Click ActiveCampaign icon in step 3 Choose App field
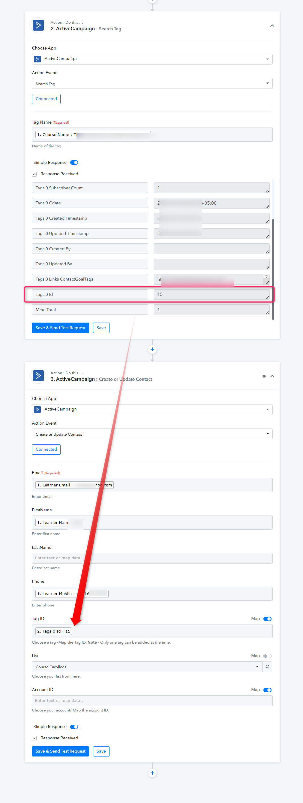The height and width of the screenshot is (803, 303). point(37,409)
